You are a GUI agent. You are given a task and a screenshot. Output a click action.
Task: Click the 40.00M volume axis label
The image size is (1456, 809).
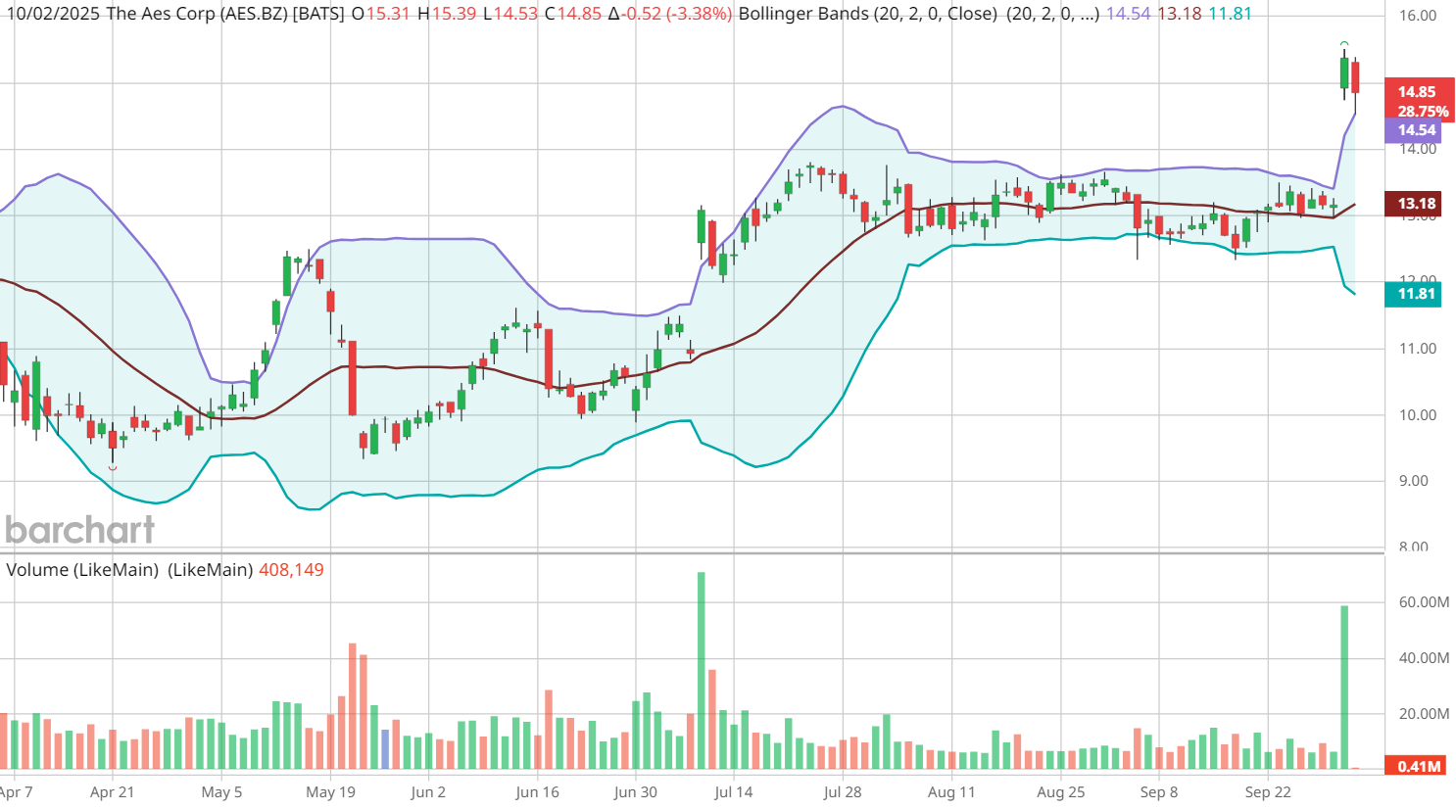(1424, 658)
